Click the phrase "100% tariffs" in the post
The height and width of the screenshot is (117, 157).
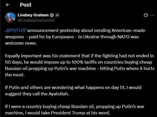click(x=84, y=62)
